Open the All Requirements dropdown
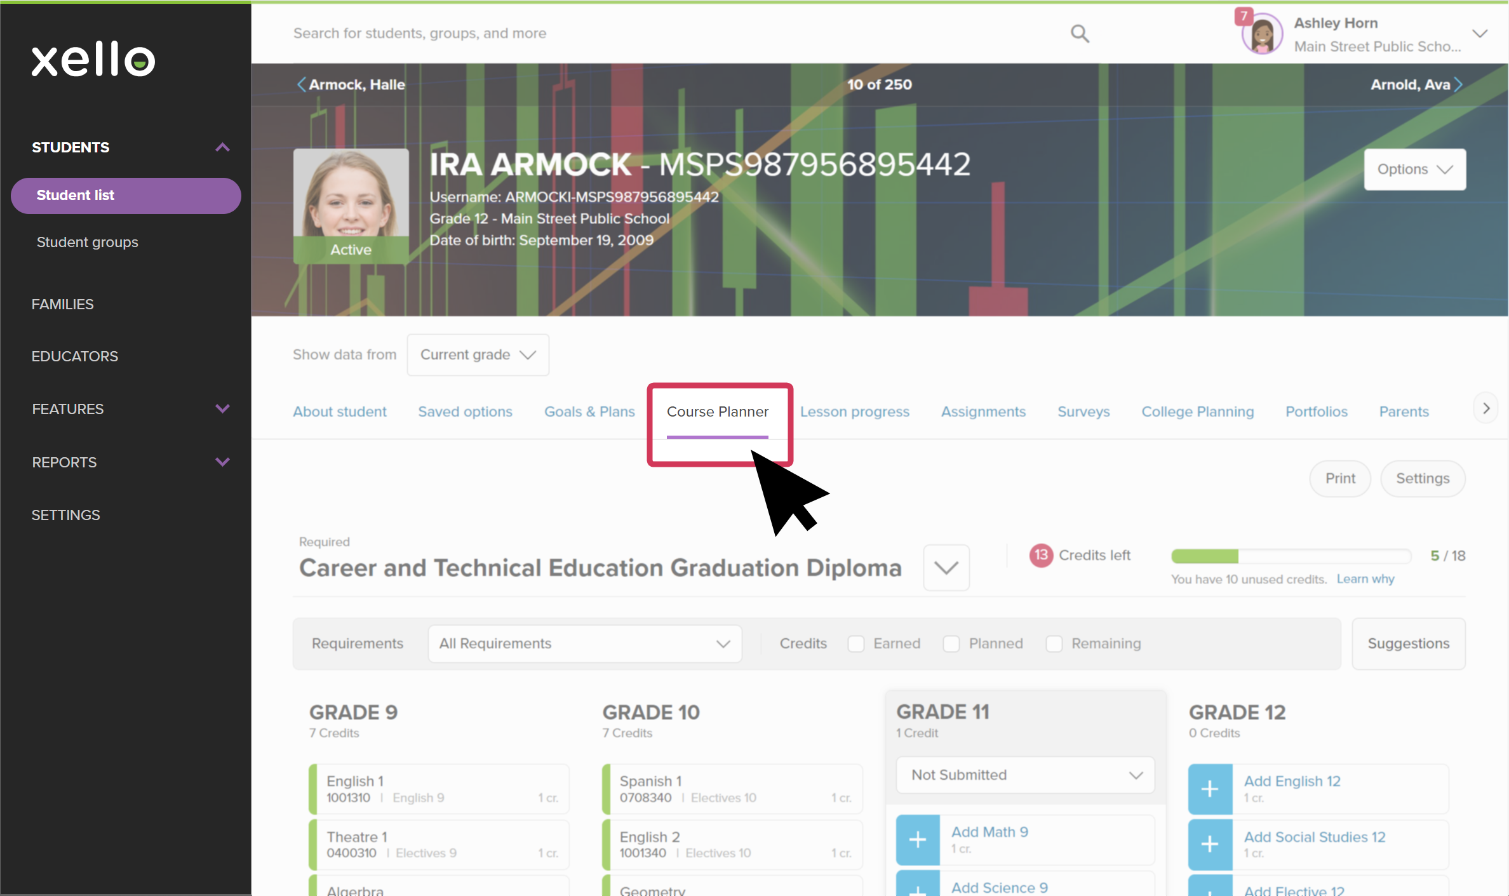 [584, 643]
